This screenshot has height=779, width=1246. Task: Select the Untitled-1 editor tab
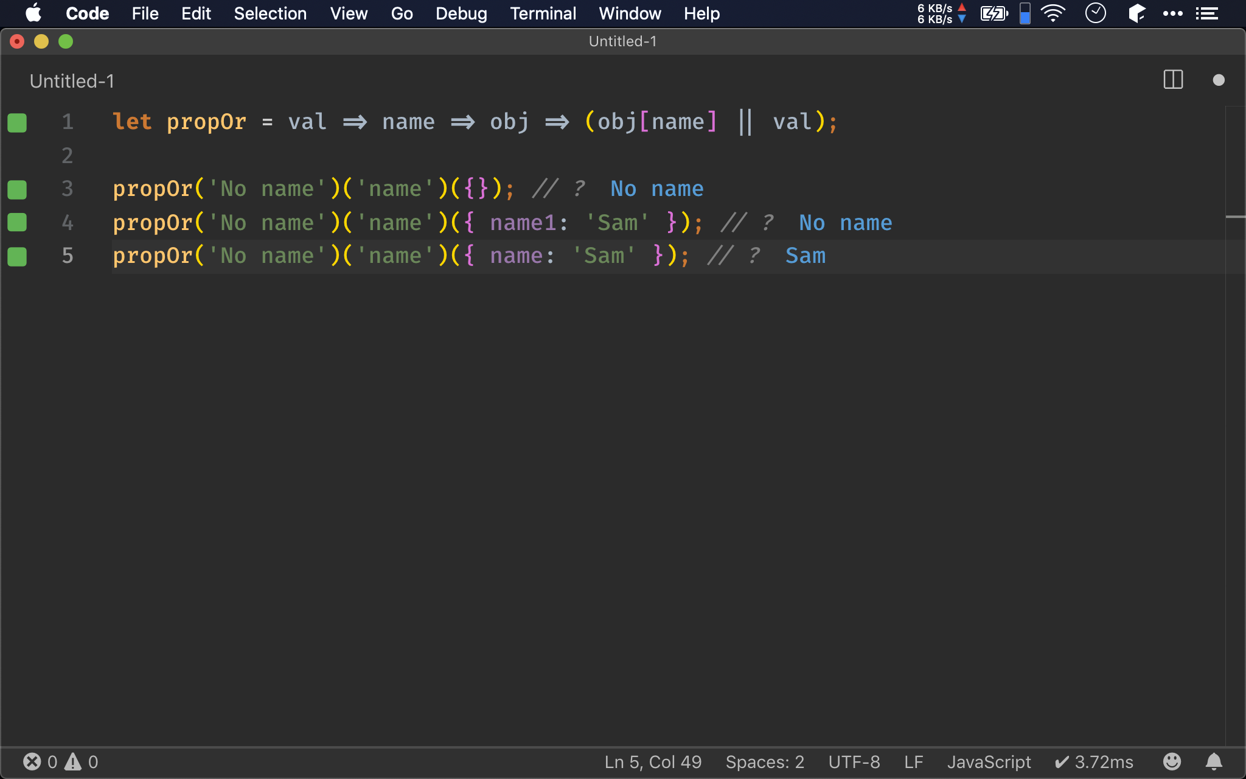tap(72, 81)
